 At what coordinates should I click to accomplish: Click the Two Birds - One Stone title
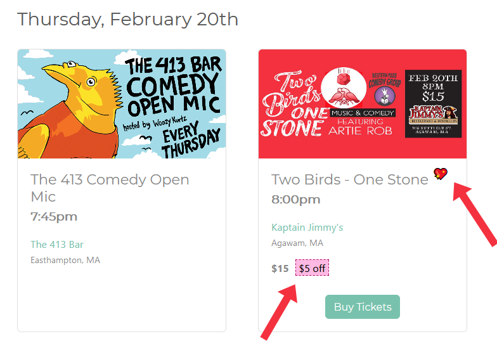point(350,180)
